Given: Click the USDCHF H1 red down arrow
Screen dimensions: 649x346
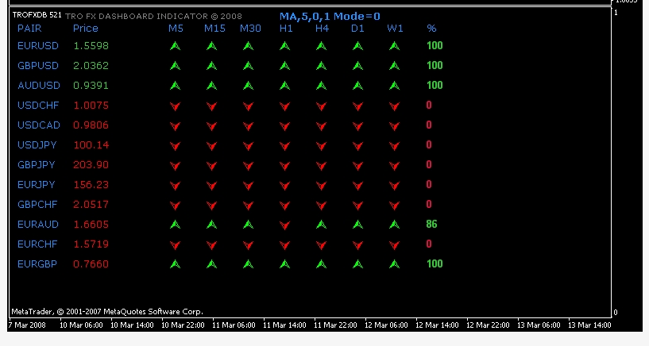Looking at the screenshot, I should tap(285, 106).
